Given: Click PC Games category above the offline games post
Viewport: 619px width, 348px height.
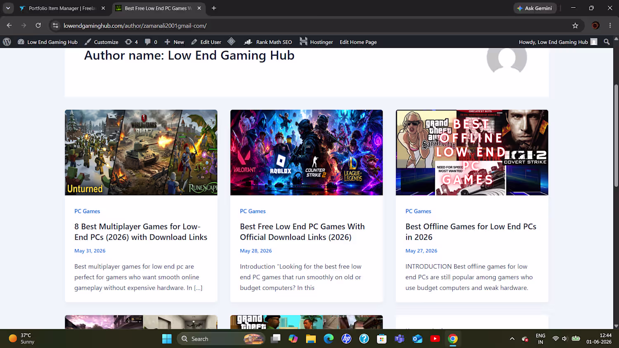Looking at the screenshot, I should click(418, 211).
